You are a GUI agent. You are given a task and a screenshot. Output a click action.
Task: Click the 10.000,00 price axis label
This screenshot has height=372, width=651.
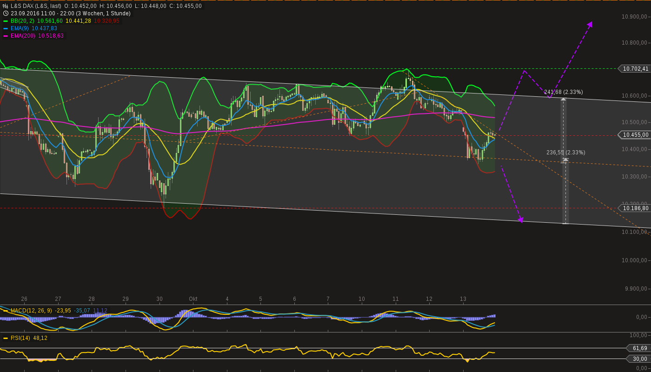(x=634, y=260)
